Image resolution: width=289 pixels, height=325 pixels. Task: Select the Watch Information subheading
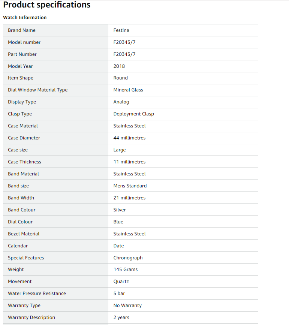click(x=25, y=17)
